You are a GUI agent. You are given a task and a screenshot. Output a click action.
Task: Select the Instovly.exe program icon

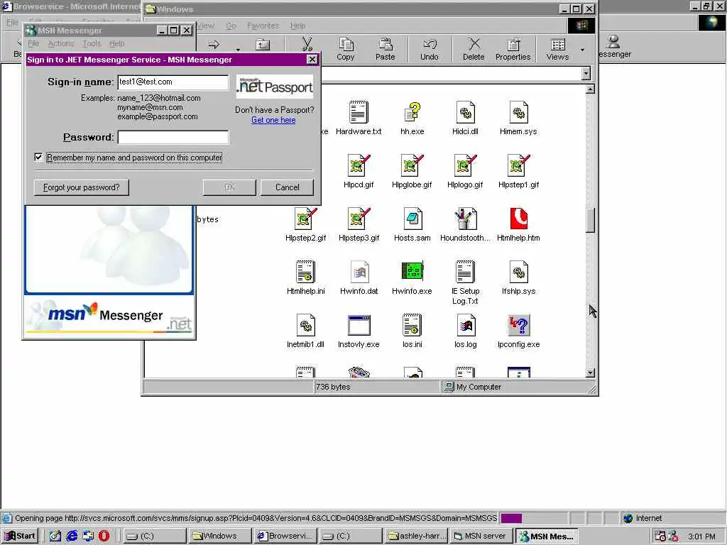[x=359, y=325]
